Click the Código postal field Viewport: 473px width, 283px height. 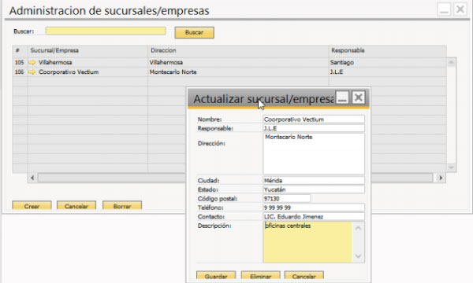287,199
